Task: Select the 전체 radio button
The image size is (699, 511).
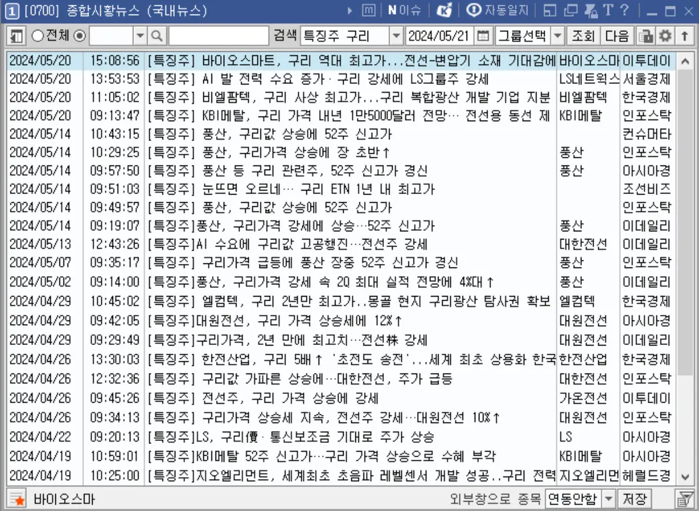Action: click(x=37, y=36)
